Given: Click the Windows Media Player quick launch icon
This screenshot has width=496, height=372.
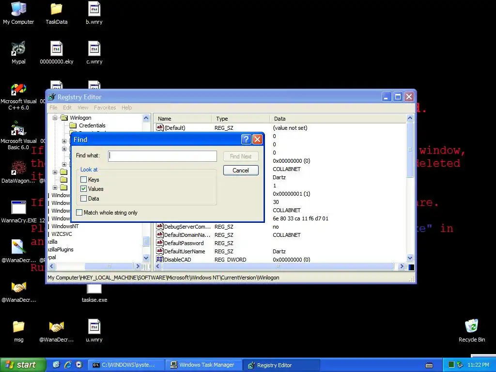Looking at the screenshot, I should (x=79, y=365).
